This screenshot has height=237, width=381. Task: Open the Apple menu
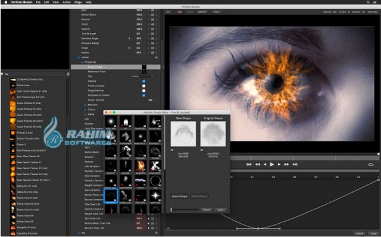pyautogui.click(x=6, y=2)
